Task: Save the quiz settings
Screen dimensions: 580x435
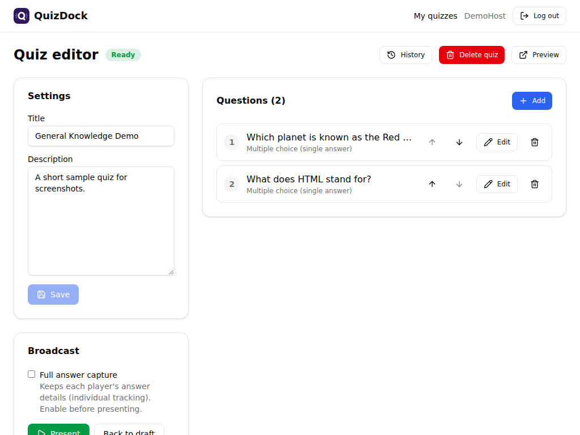Action: coord(53,295)
